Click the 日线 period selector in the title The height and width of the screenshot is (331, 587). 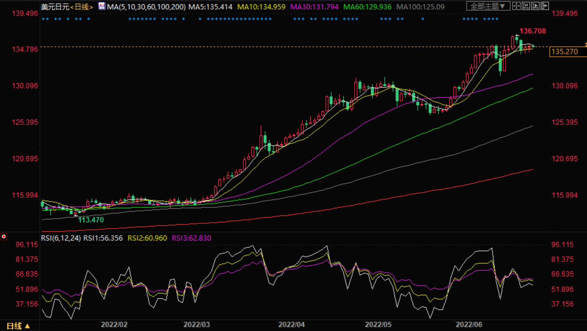tap(82, 7)
